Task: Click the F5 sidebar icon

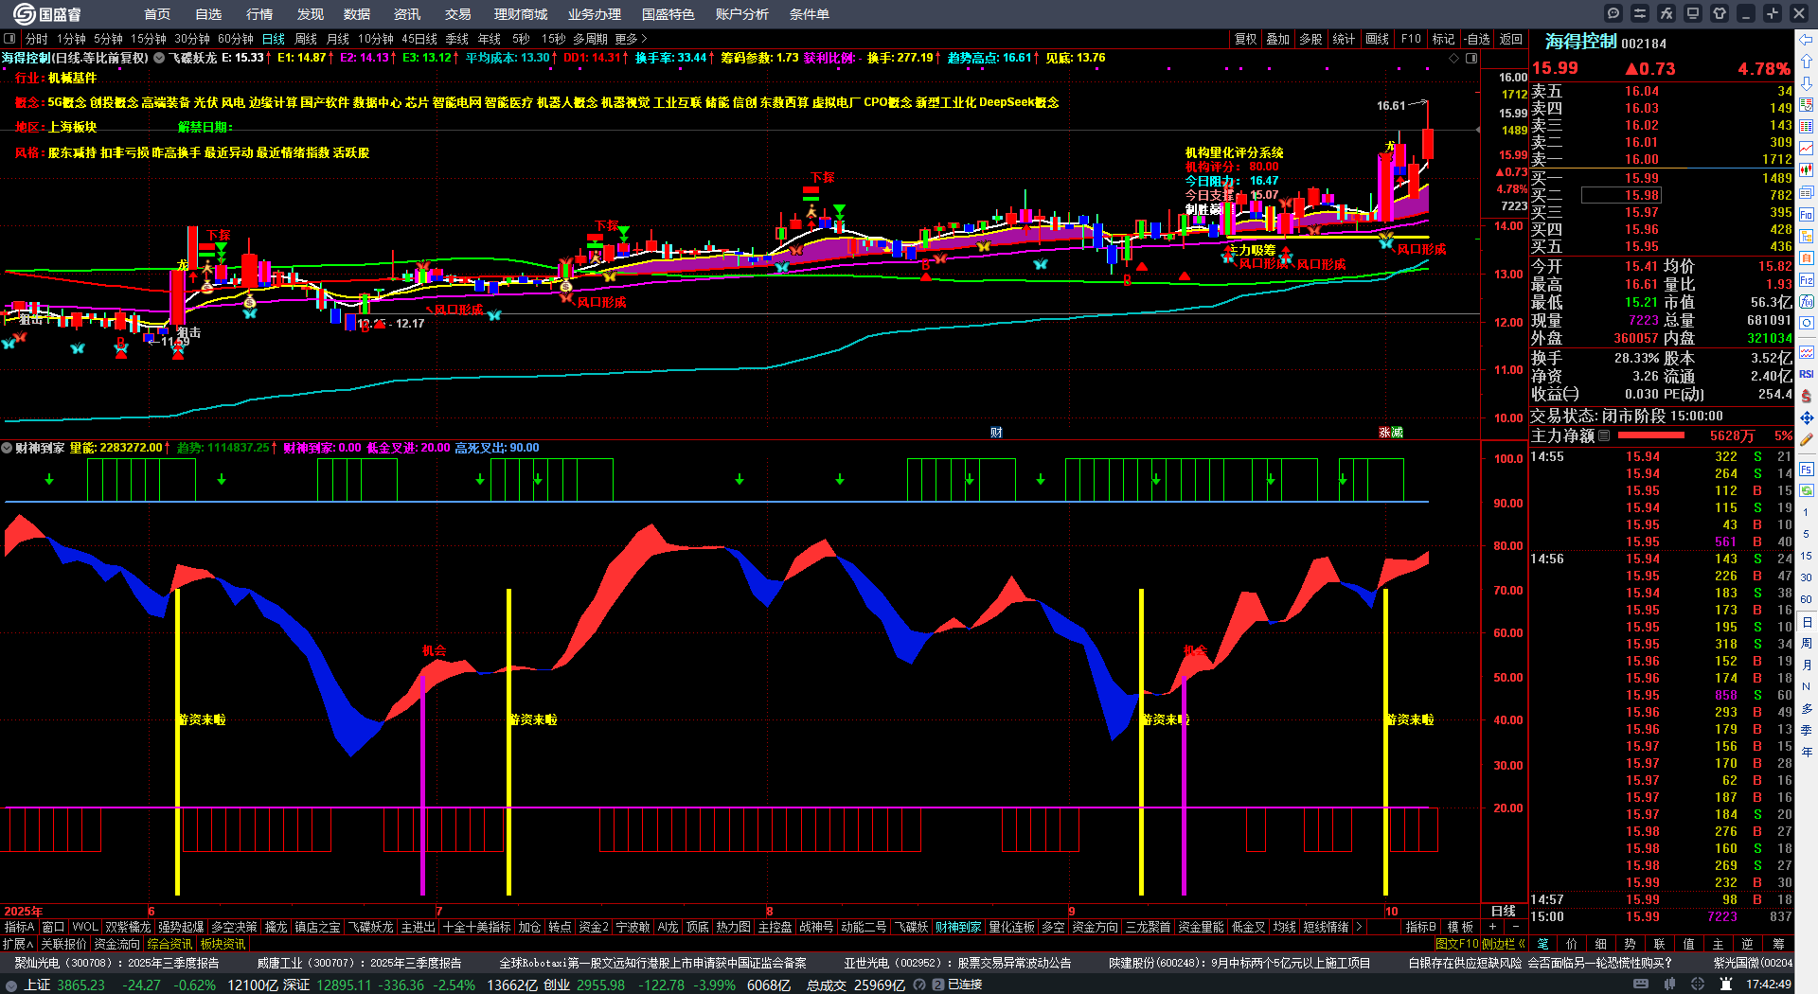Action: click(1807, 469)
